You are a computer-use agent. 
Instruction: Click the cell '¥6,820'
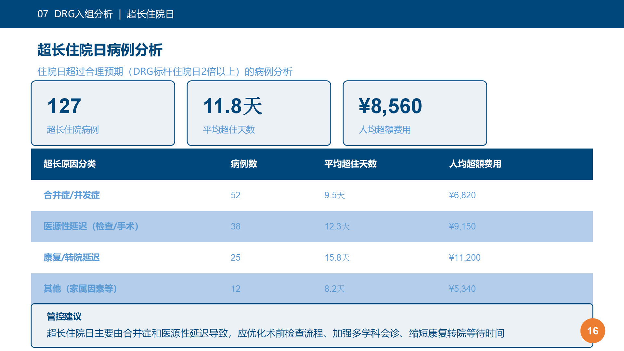[462, 195]
